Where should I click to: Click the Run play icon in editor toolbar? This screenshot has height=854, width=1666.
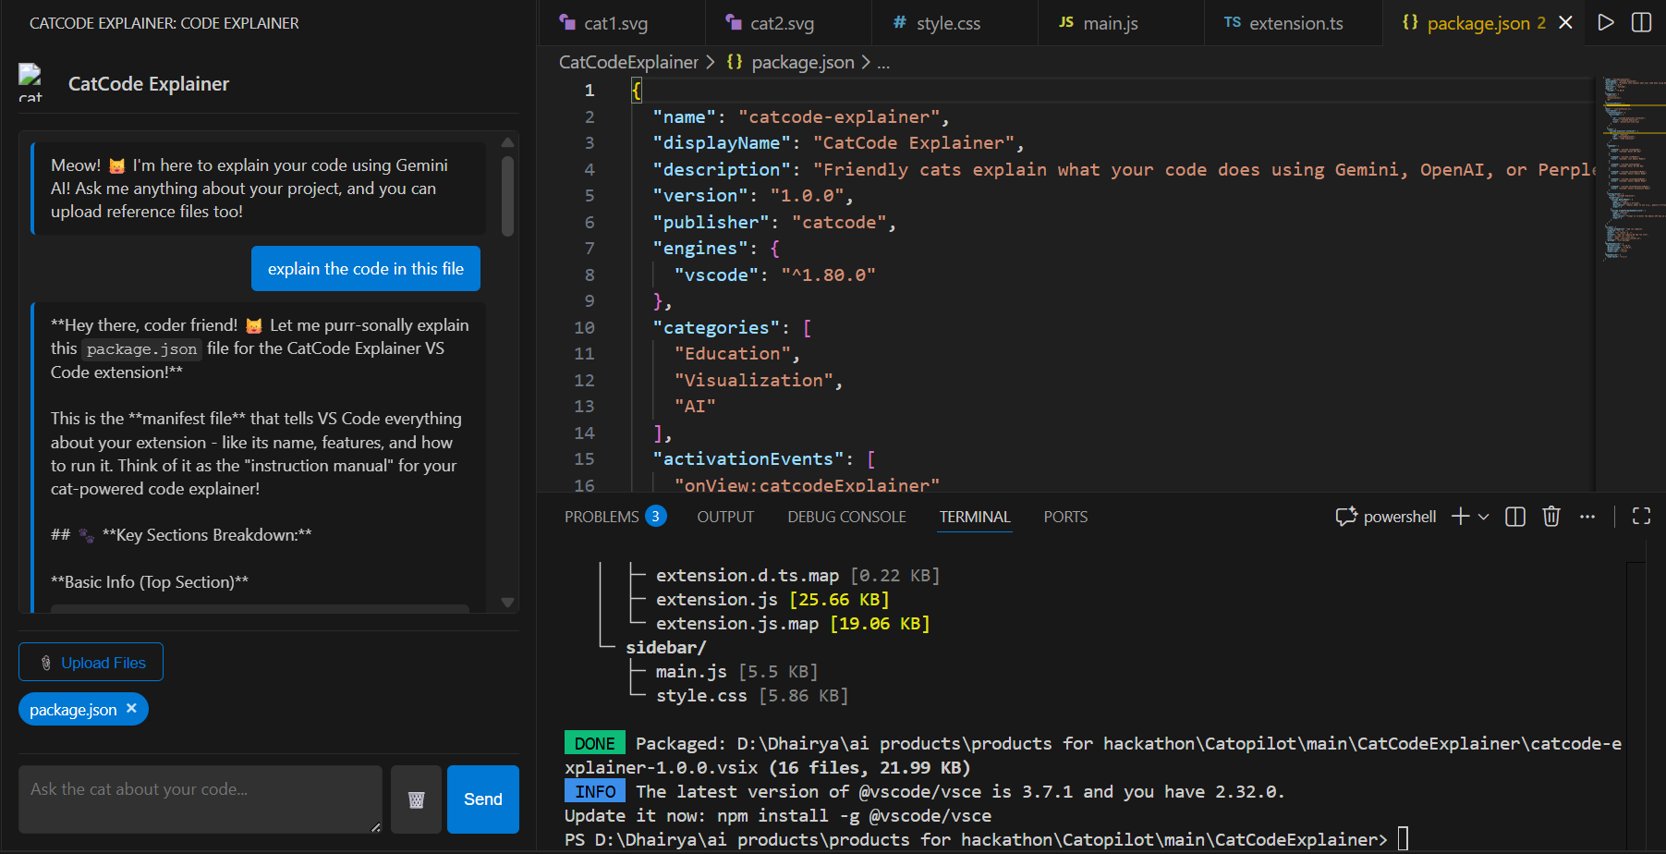click(1606, 22)
